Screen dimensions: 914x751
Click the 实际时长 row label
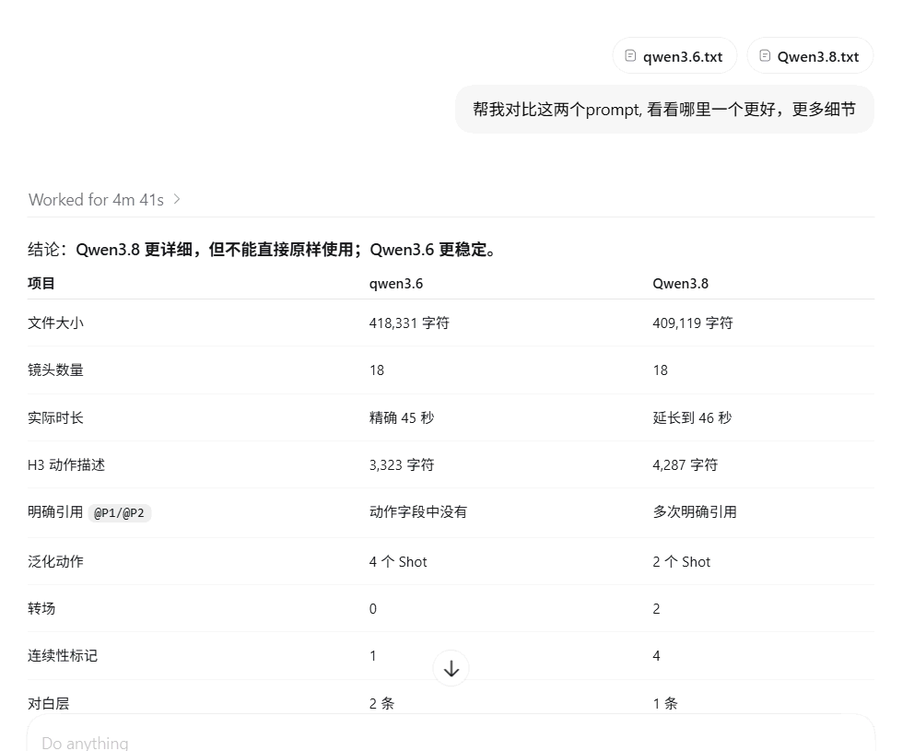(x=55, y=417)
